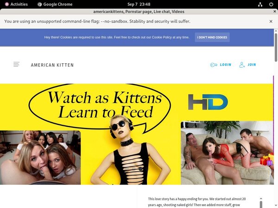Click the text panel's scrollbar thumb

point(261,204)
